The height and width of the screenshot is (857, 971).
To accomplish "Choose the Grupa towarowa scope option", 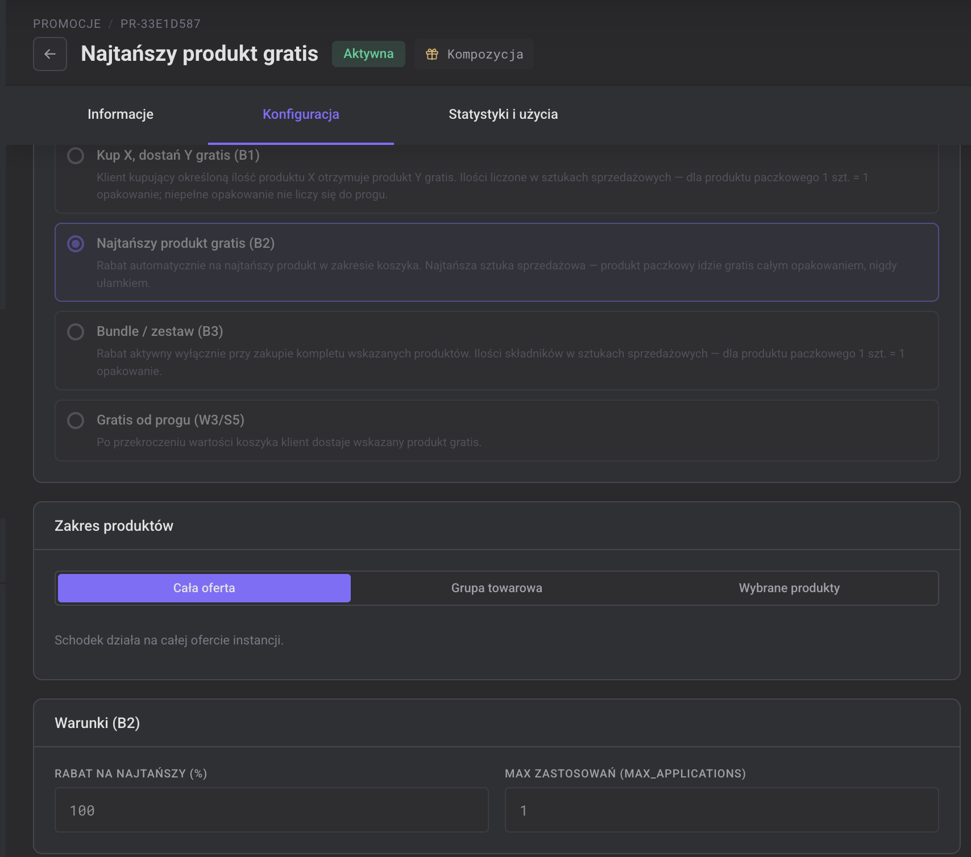I will (x=497, y=588).
